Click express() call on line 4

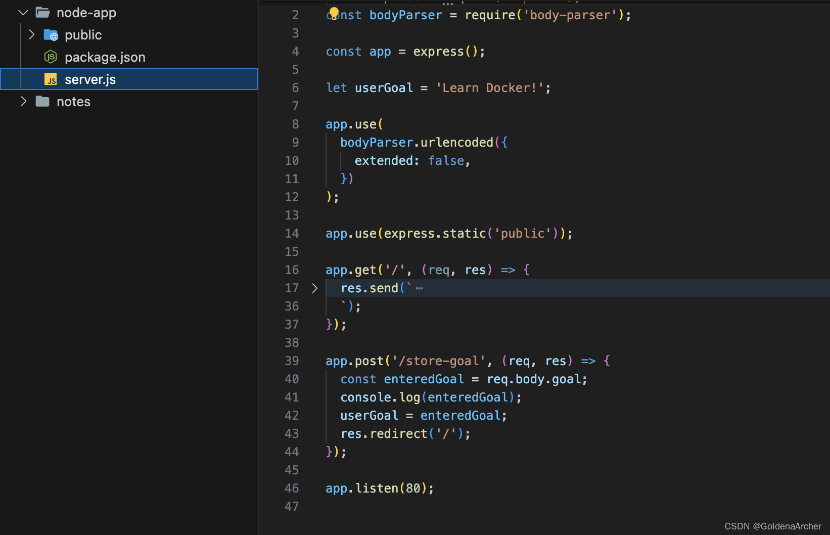point(445,52)
